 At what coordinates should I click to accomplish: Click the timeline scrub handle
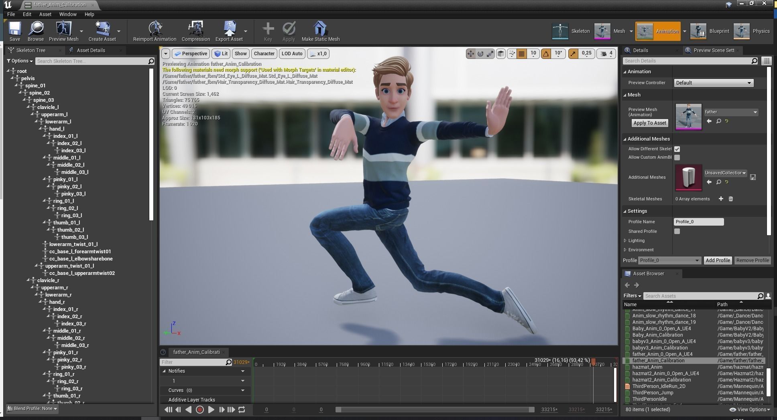coord(593,362)
